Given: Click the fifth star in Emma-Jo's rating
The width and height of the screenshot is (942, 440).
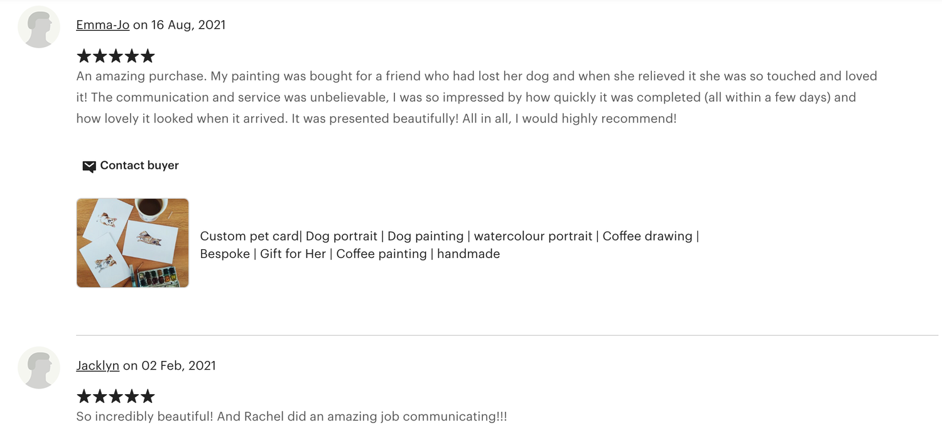Looking at the screenshot, I should (x=148, y=56).
